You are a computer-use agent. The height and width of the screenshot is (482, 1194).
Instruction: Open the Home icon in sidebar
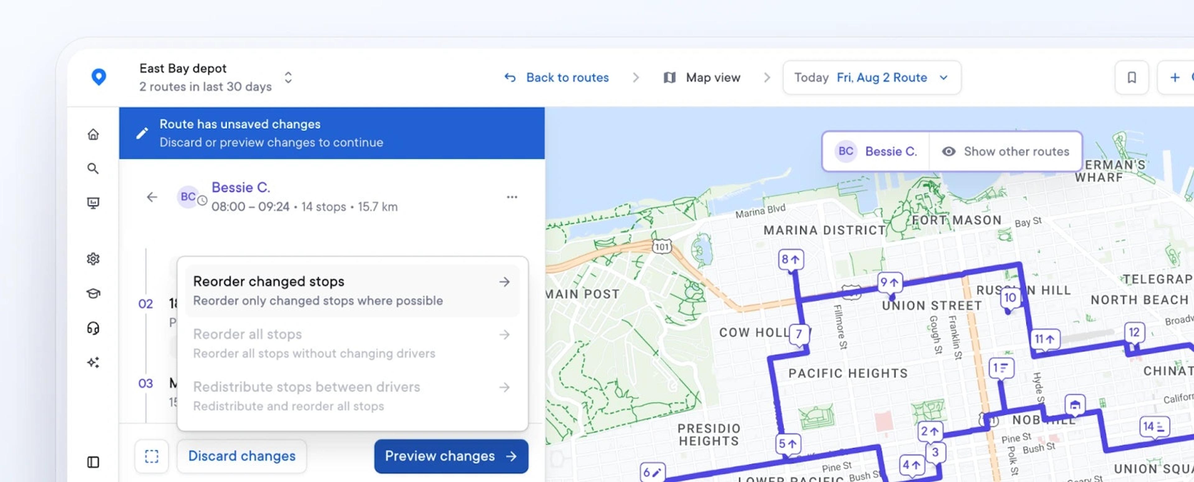click(93, 134)
